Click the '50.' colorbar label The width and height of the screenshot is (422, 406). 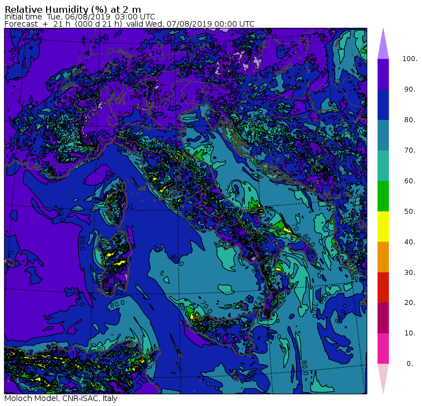click(x=410, y=212)
